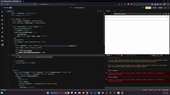170x95 pixels.
Task: Open the browser extensions puzzle icon
Action: 158,4
